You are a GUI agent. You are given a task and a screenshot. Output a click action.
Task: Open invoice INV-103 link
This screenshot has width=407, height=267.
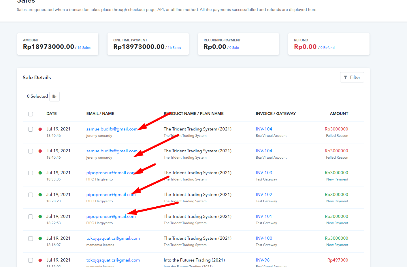tap(264, 173)
